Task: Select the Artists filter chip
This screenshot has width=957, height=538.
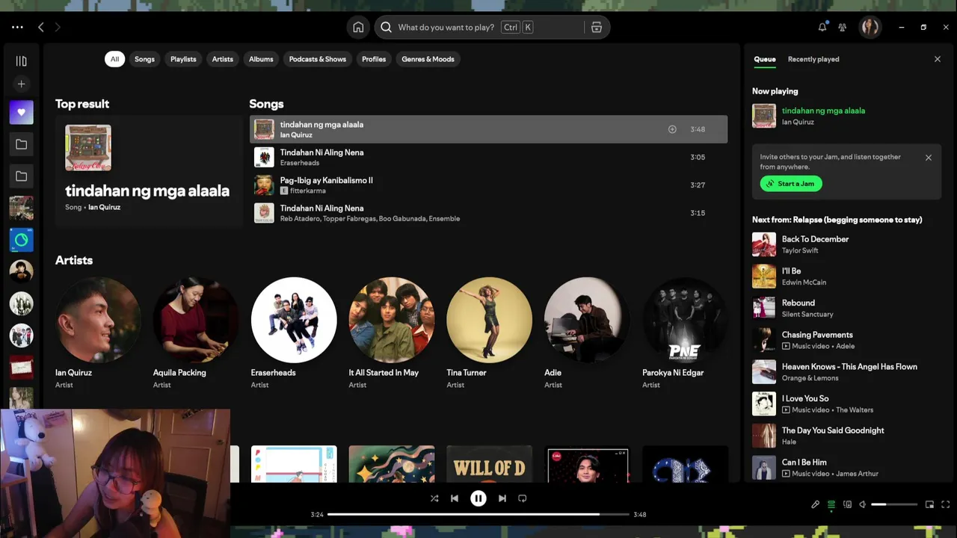Action: [x=222, y=59]
